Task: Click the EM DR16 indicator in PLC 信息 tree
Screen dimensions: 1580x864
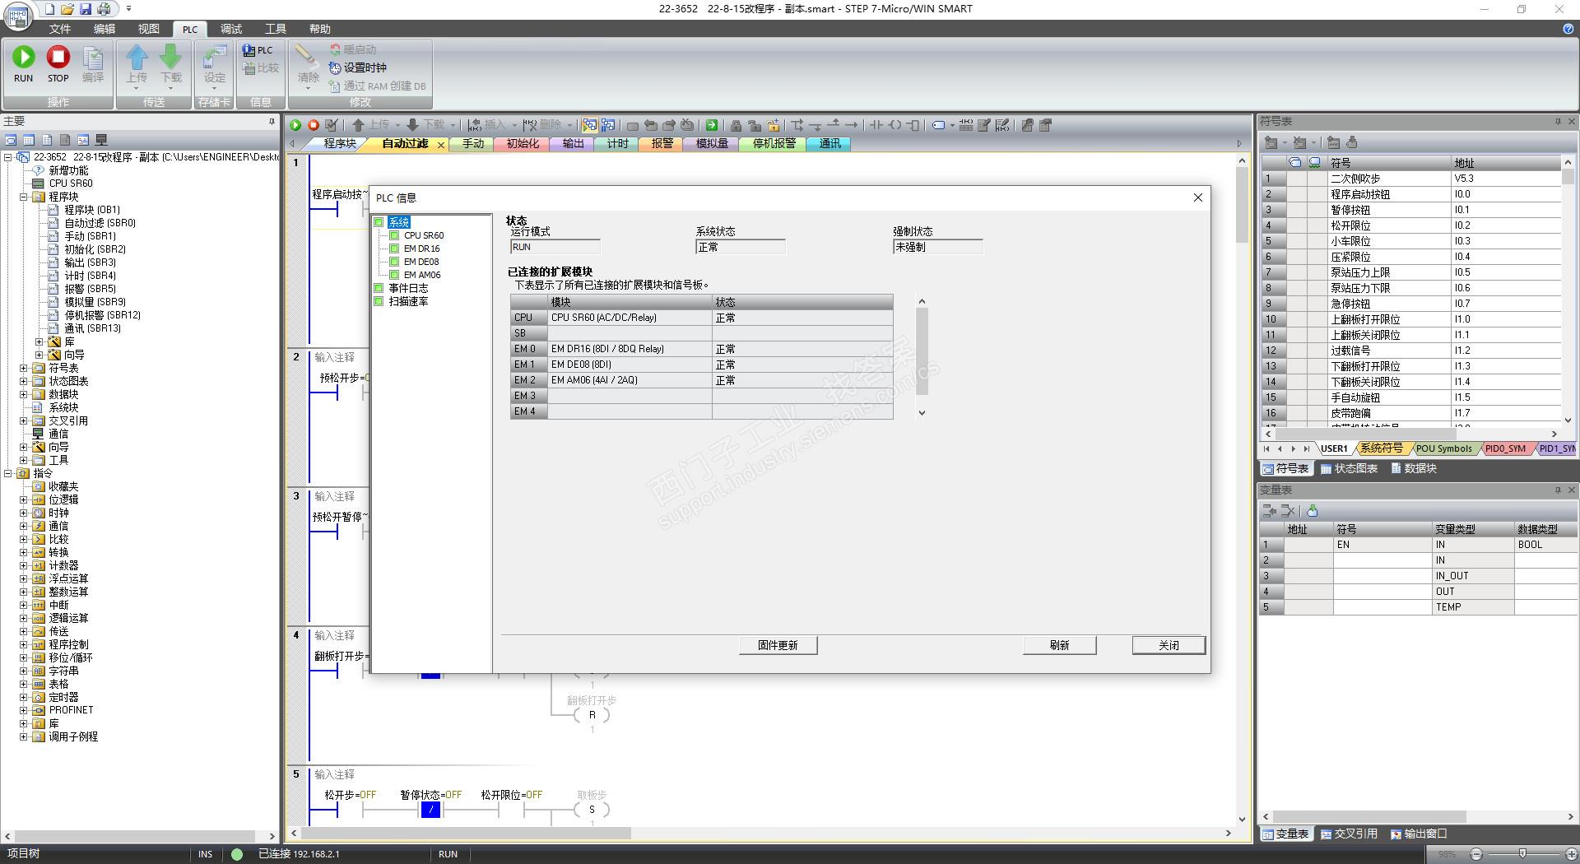Action: [x=394, y=249]
